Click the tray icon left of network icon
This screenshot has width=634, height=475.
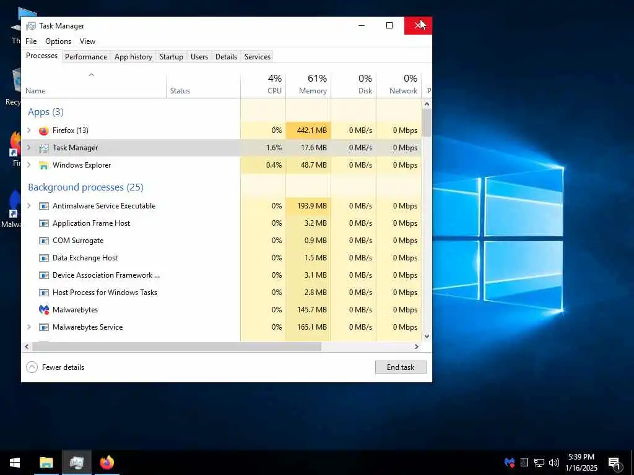tap(524, 463)
